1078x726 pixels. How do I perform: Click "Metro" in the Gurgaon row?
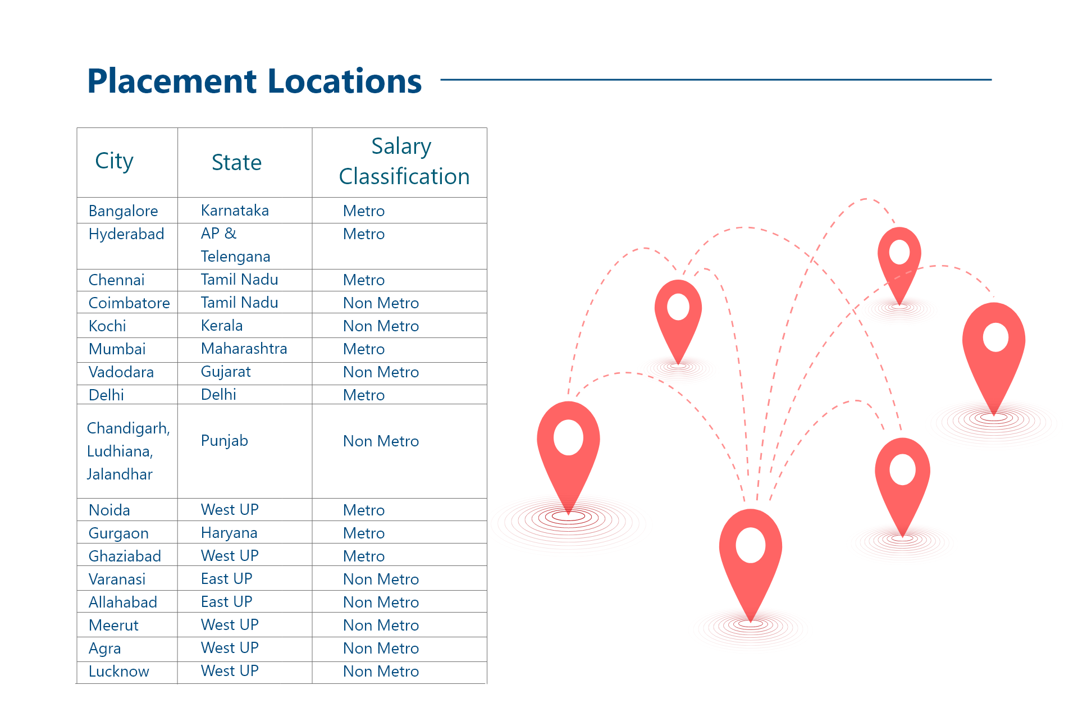coord(364,533)
